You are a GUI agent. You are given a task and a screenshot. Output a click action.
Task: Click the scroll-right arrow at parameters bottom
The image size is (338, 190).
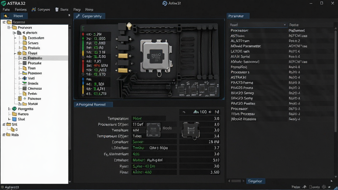pos(331,181)
